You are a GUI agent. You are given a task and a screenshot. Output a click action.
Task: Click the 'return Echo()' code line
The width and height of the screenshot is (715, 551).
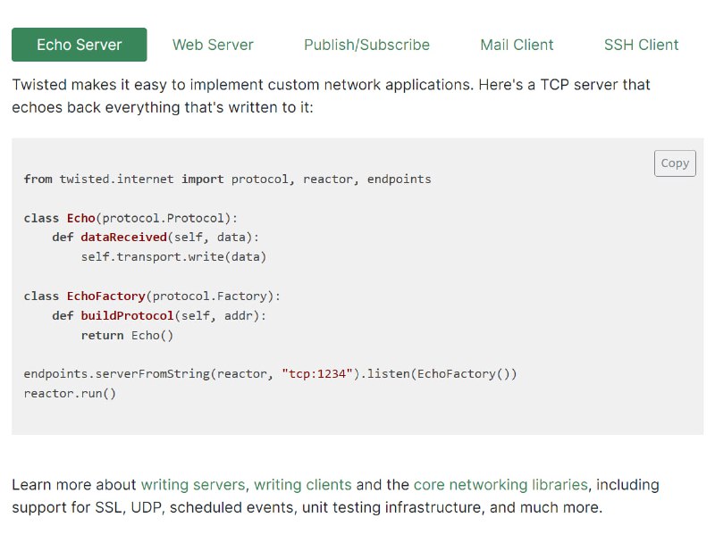[127, 336]
